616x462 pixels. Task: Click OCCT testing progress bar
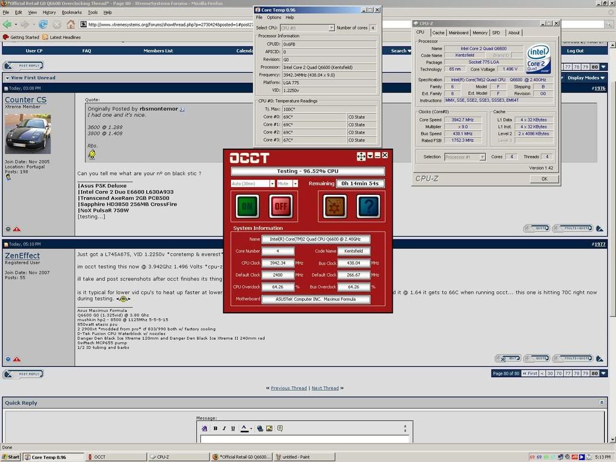[307, 171]
